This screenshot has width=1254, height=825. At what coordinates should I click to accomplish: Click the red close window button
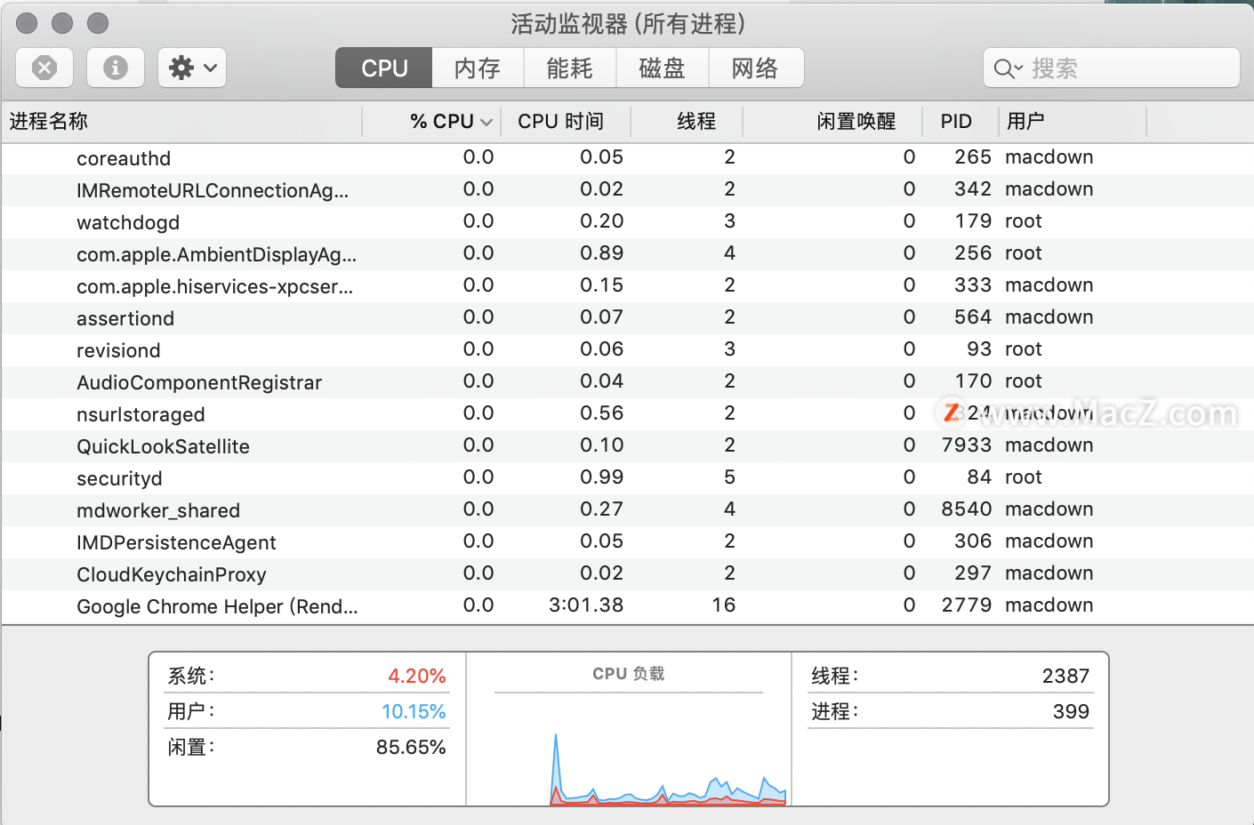coord(27,23)
